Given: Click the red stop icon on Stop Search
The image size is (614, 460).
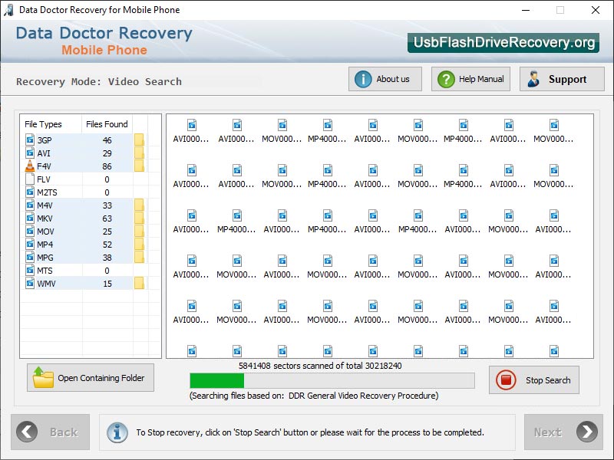Looking at the screenshot, I should [507, 380].
